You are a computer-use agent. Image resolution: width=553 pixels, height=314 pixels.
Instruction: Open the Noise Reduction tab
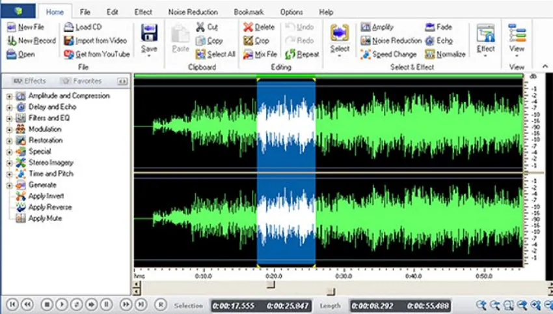pos(193,12)
